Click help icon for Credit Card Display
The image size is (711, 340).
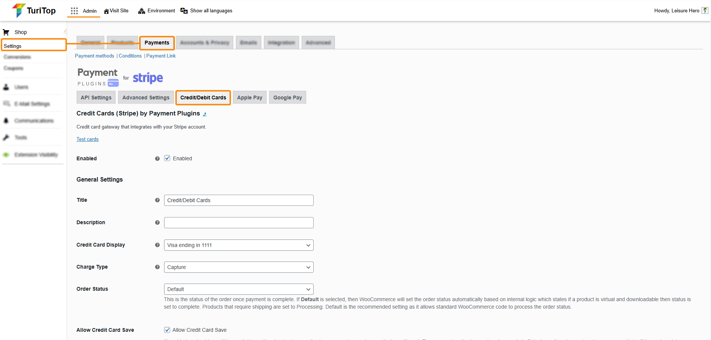click(157, 245)
